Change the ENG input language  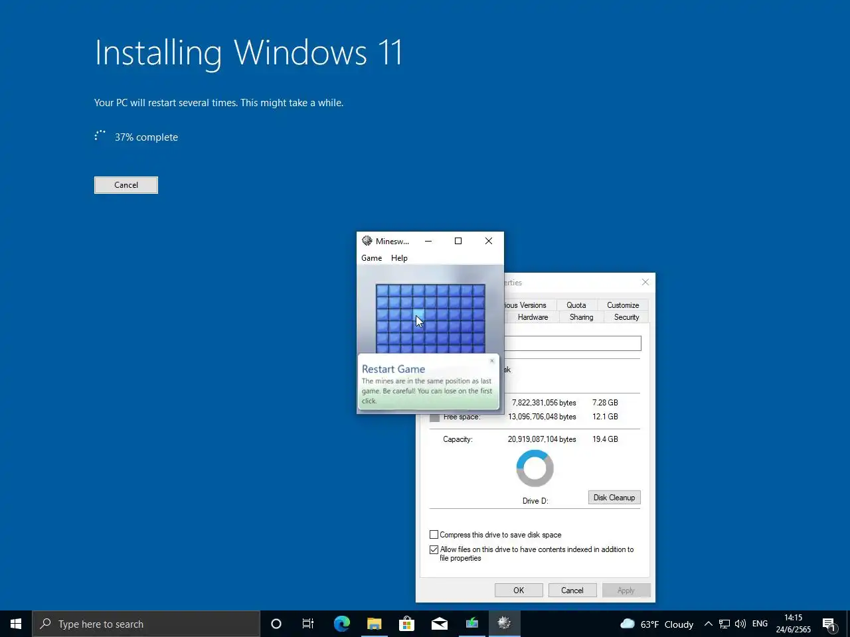coord(760,624)
